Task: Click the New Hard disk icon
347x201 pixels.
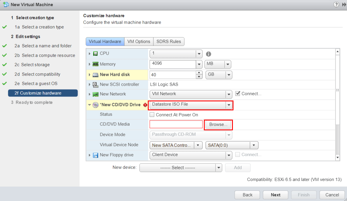Action: pos(95,75)
